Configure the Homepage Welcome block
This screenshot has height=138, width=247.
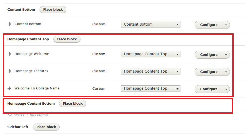point(209,54)
